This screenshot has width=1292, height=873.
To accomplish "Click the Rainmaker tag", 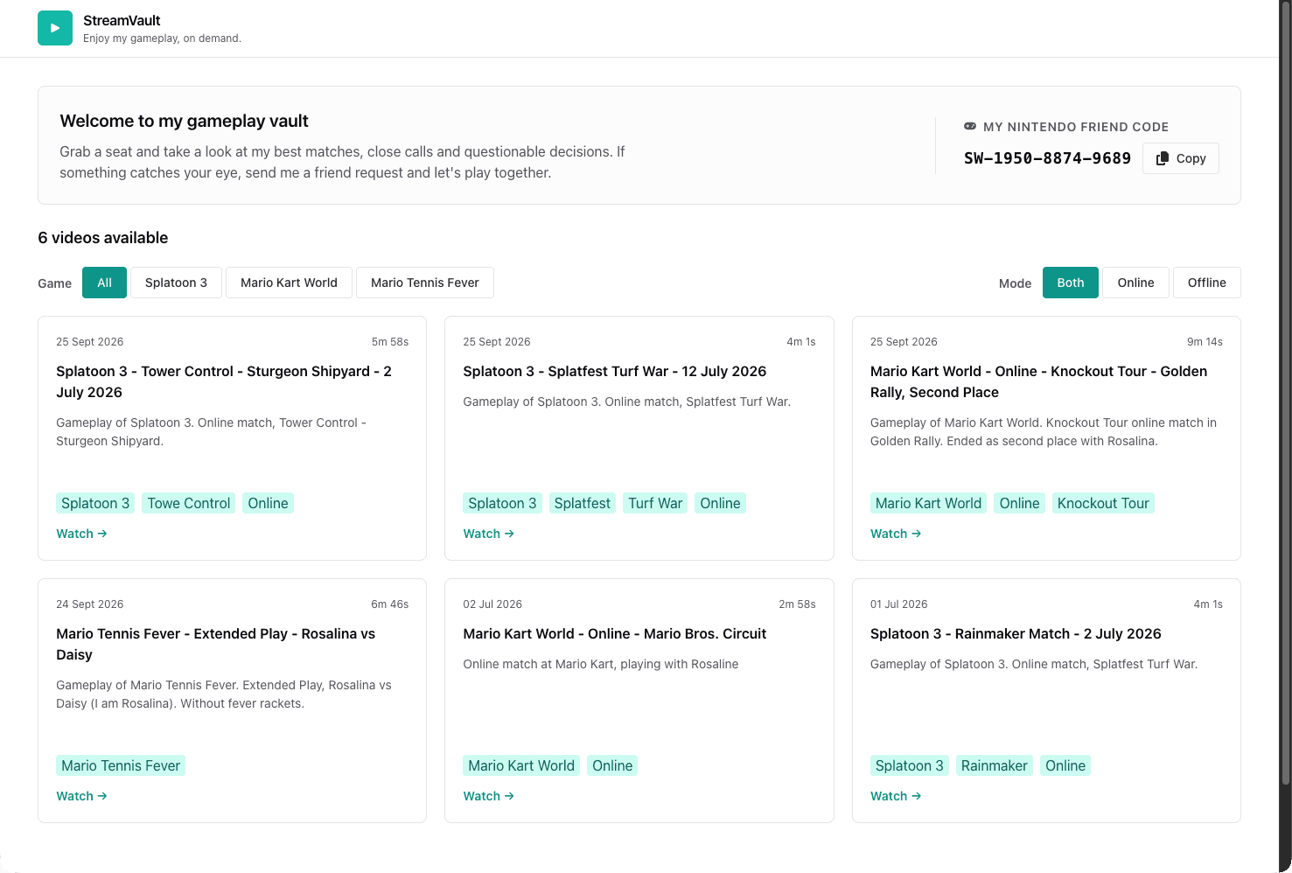I will pyautogui.click(x=995, y=765).
